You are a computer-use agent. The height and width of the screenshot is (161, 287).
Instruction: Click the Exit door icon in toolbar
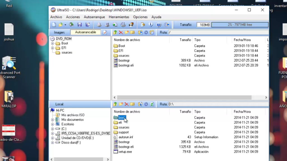167,25
